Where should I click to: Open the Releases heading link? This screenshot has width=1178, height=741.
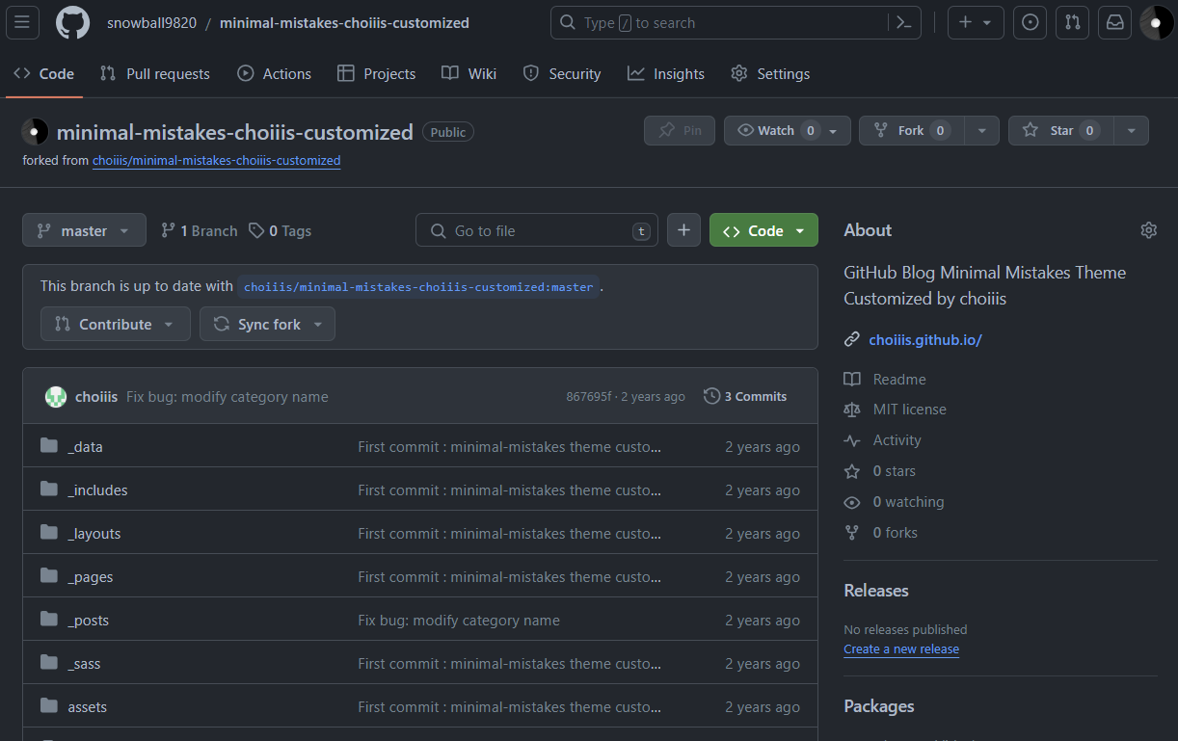coord(876,591)
